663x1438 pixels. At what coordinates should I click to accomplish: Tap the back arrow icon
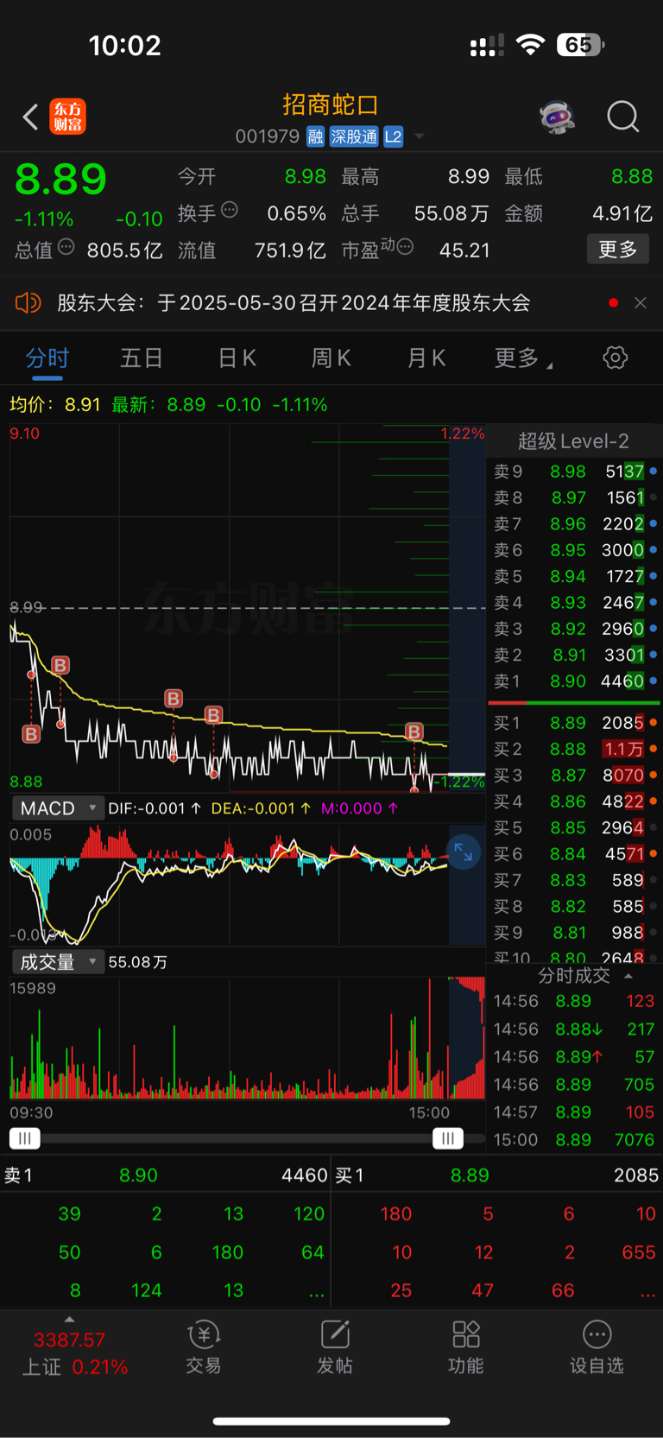point(31,117)
